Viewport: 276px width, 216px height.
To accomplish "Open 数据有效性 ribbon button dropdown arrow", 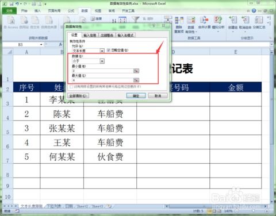I will [196, 32].
